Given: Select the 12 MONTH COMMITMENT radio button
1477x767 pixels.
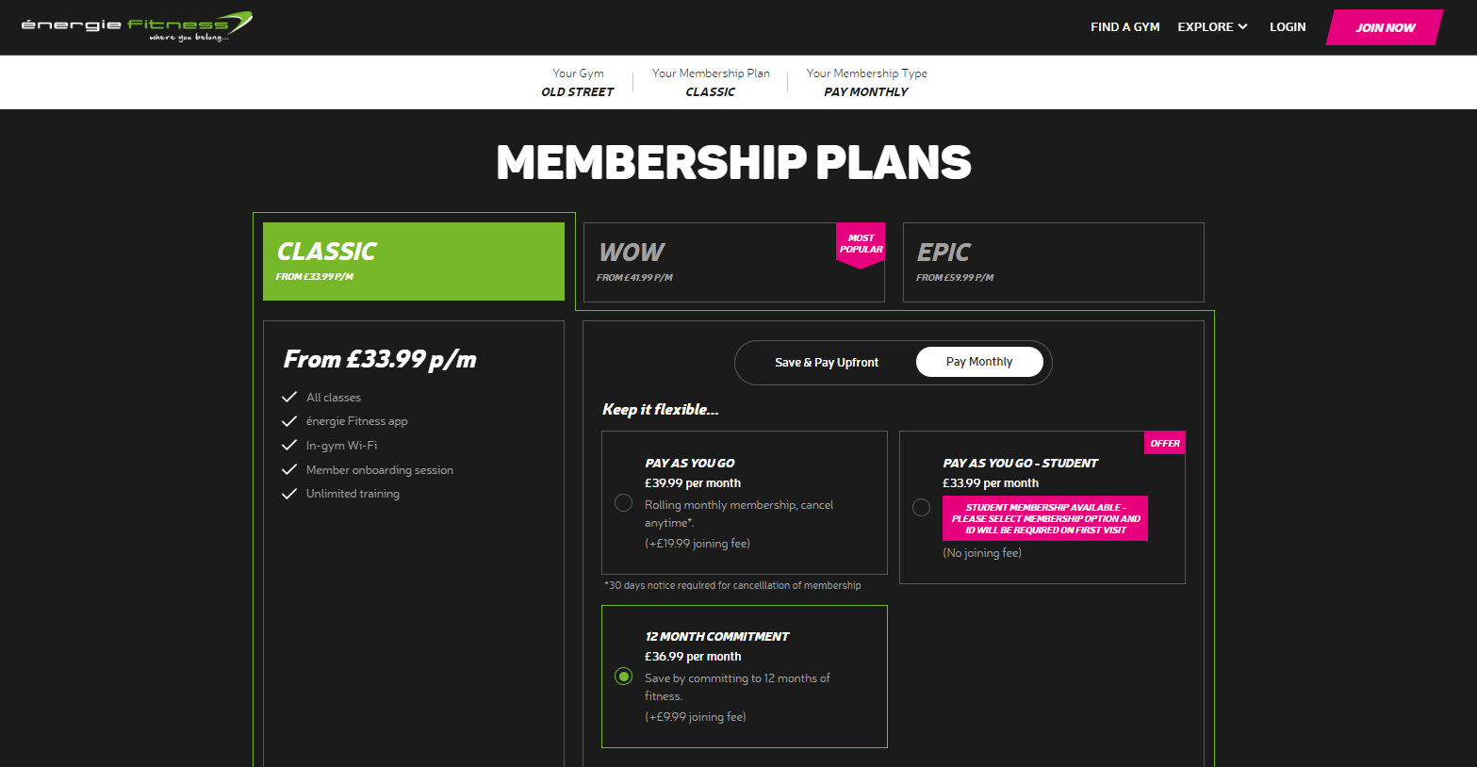Looking at the screenshot, I should [x=623, y=676].
